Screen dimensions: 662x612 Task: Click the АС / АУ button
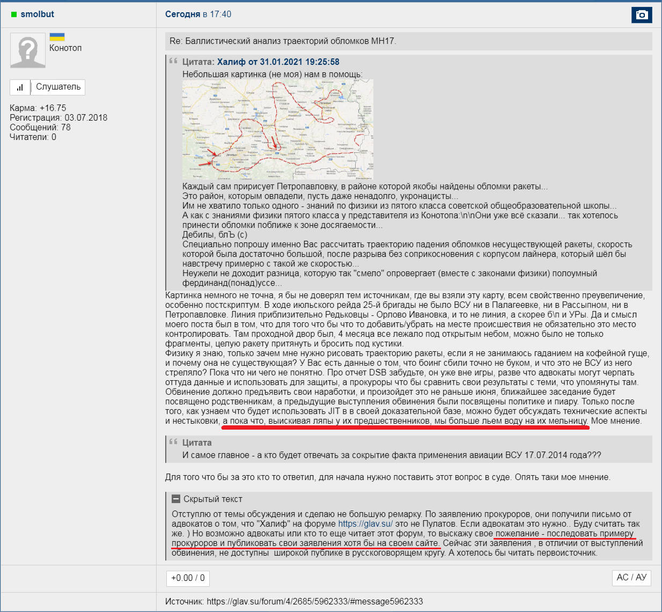631,578
